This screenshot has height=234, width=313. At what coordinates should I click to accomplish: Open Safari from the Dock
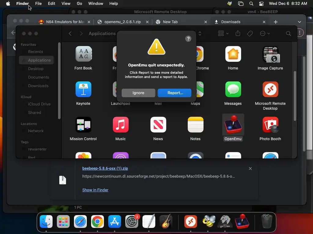(x=80, y=222)
